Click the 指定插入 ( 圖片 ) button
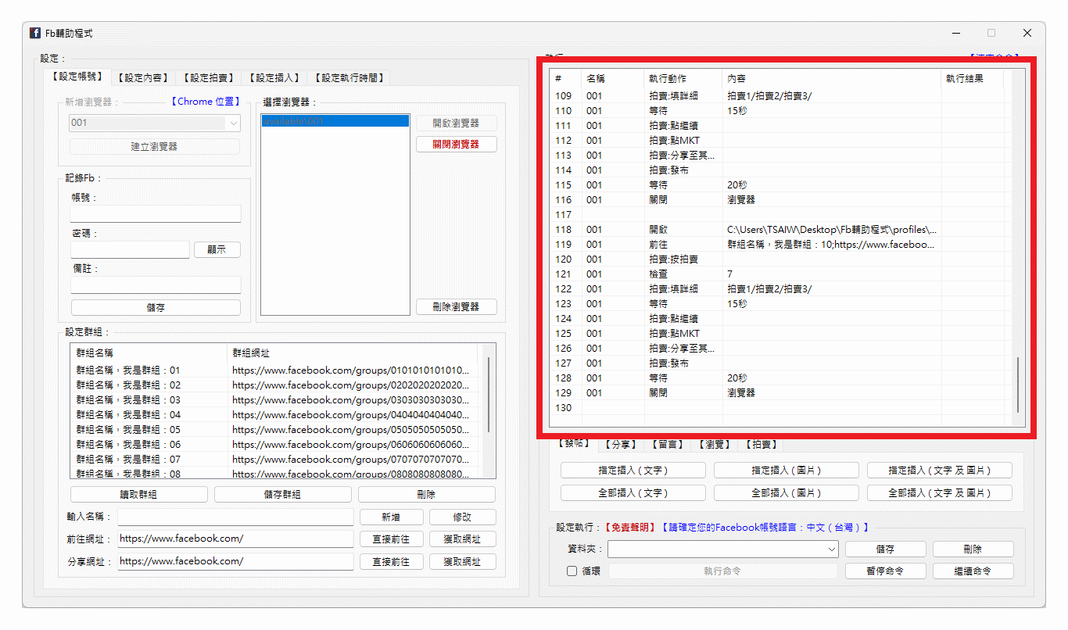 787,470
